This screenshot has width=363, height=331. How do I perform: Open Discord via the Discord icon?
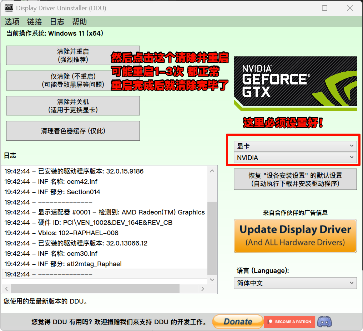tap(324, 322)
